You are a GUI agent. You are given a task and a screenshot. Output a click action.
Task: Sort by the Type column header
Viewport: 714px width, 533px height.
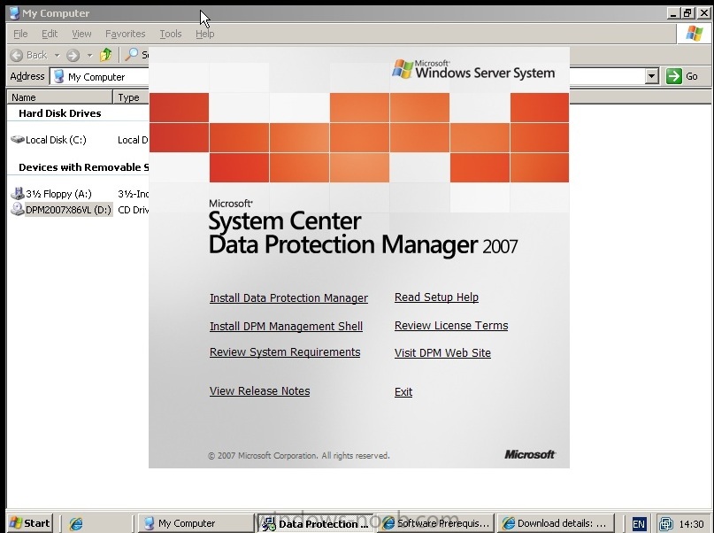tap(131, 97)
